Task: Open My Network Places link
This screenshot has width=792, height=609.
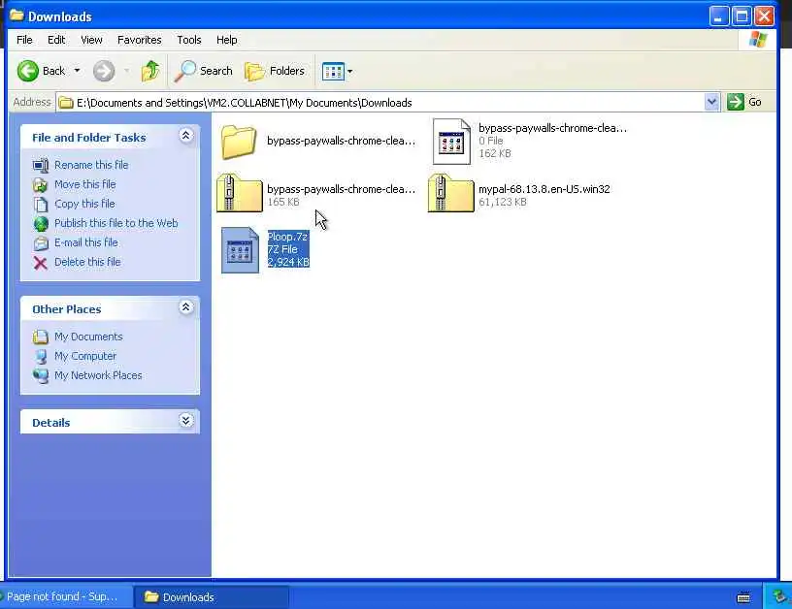Action: coord(98,375)
